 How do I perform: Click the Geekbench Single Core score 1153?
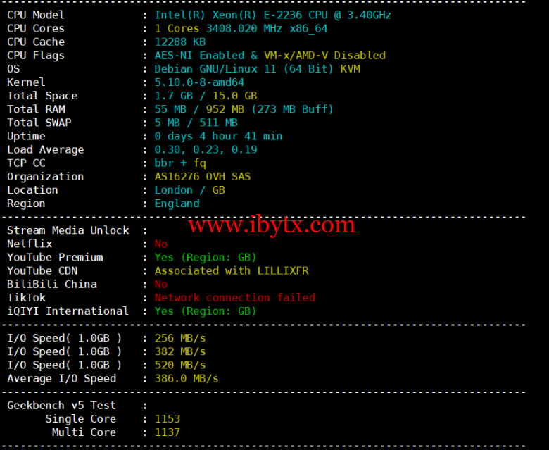click(x=168, y=419)
